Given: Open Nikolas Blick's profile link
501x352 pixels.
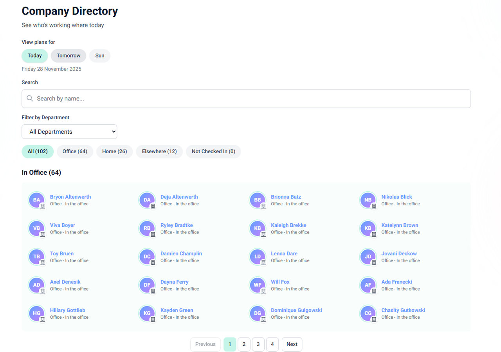Looking at the screenshot, I should click(x=396, y=197).
